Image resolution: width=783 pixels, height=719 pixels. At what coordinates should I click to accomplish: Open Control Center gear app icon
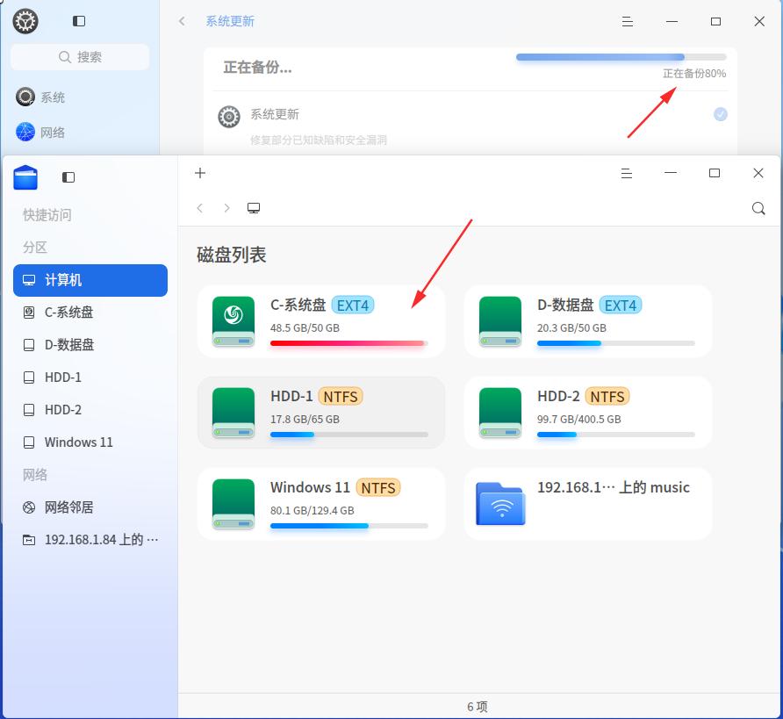[25, 21]
